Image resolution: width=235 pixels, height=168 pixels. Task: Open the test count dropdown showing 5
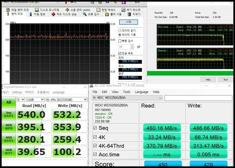(x=21, y=99)
